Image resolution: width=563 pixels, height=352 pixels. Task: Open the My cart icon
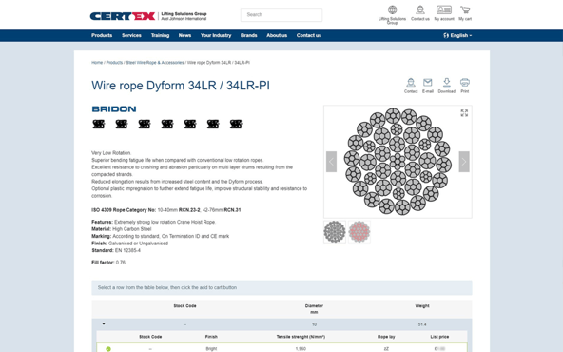pyautogui.click(x=465, y=10)
